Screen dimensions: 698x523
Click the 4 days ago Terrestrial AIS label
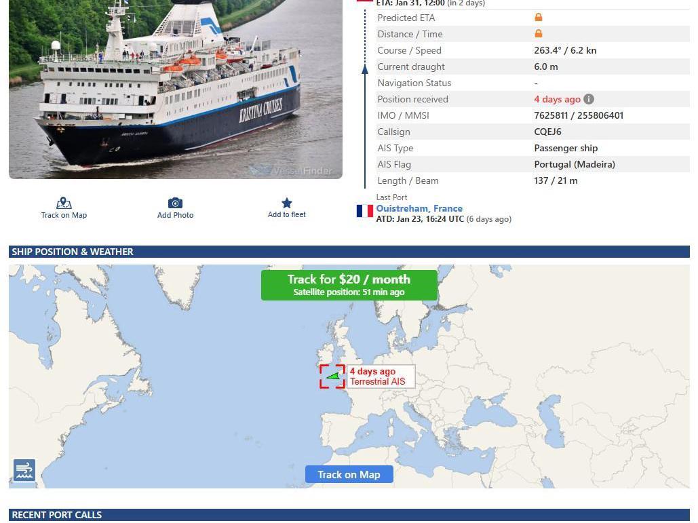click(381, 376)
